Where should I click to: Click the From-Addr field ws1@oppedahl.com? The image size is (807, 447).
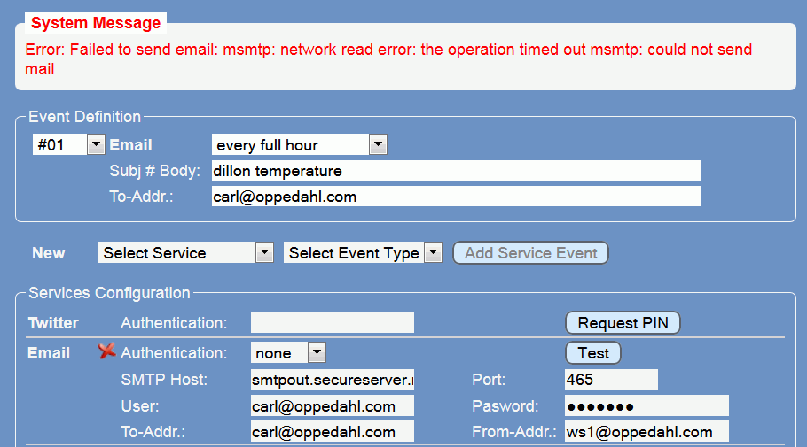coord(646,432)
